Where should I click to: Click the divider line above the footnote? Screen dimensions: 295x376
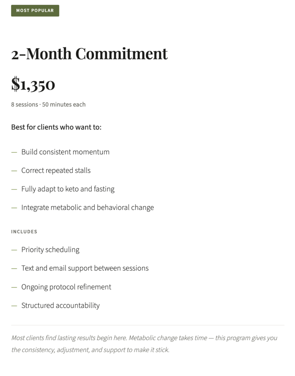click(147, 325)
